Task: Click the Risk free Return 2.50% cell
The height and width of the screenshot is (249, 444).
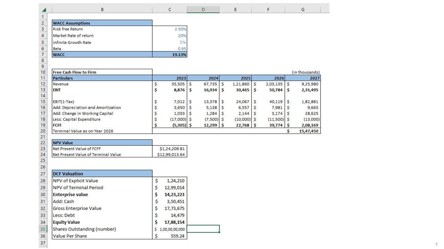Action: click(x=170, y=29)
